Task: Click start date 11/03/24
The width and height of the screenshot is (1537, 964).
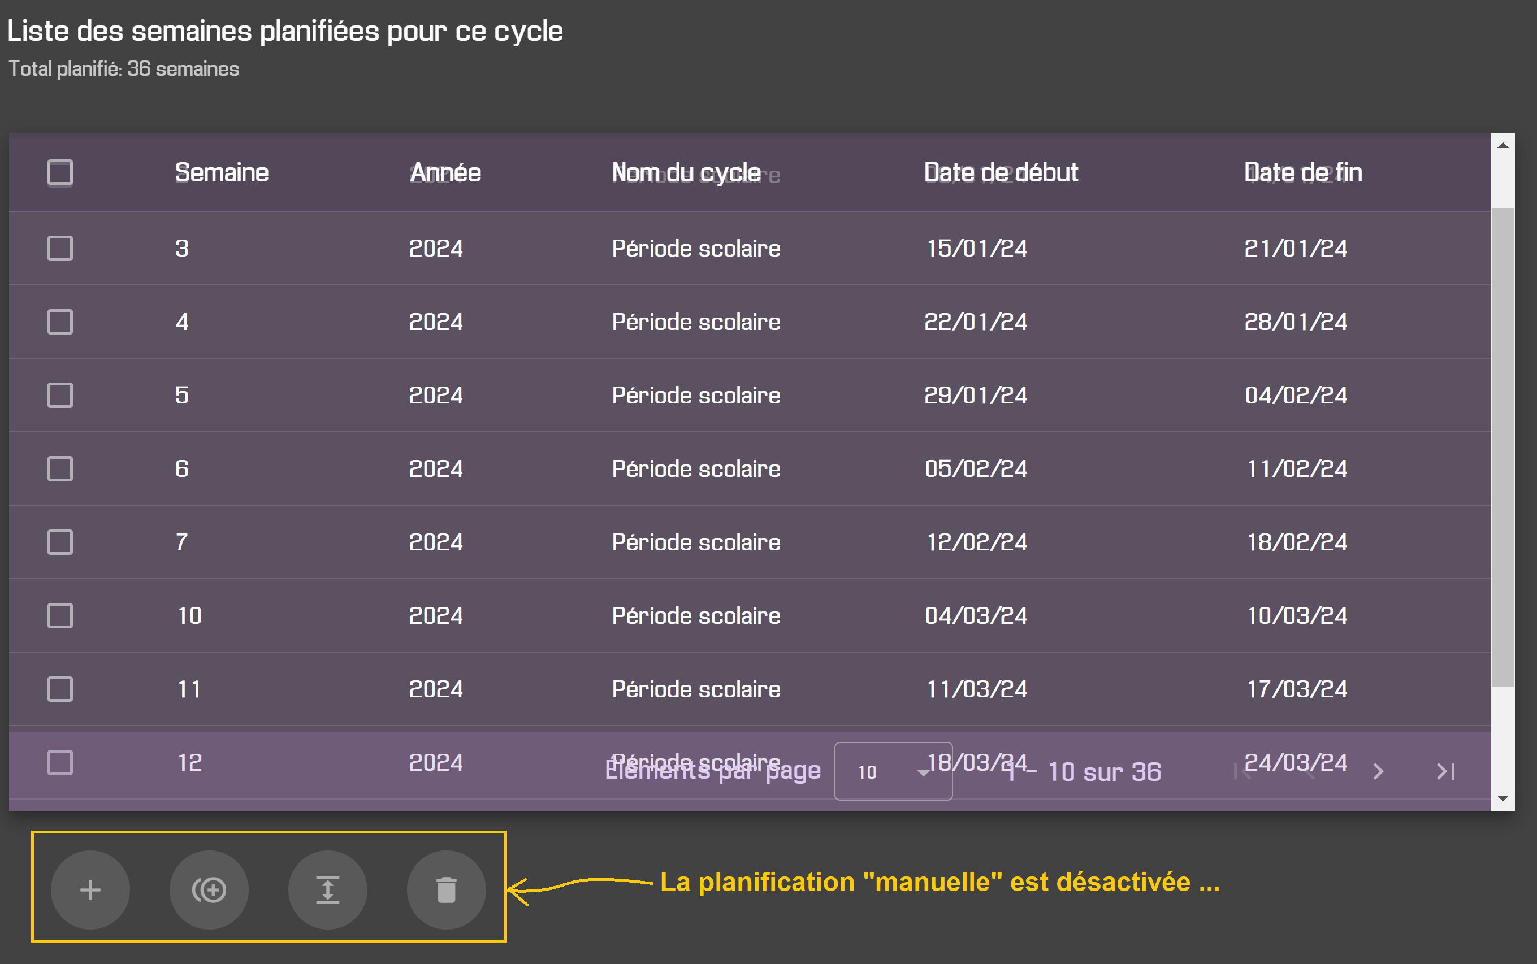Action: coord(976,689)
